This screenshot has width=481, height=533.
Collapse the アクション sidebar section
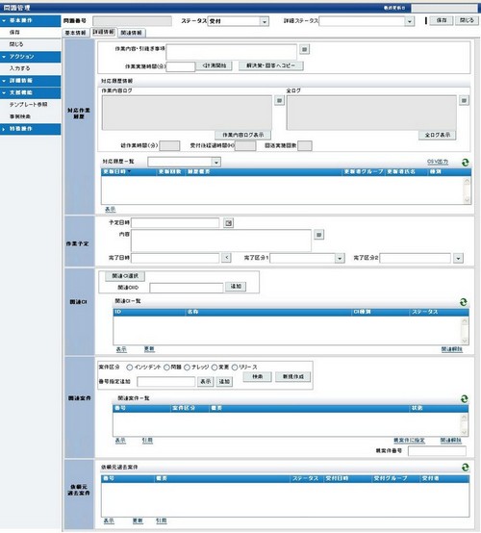tap(31, 57)
